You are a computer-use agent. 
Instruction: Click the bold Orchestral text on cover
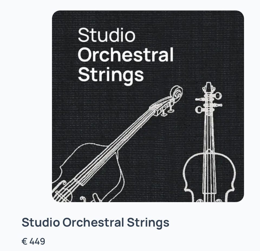point(125,54)
